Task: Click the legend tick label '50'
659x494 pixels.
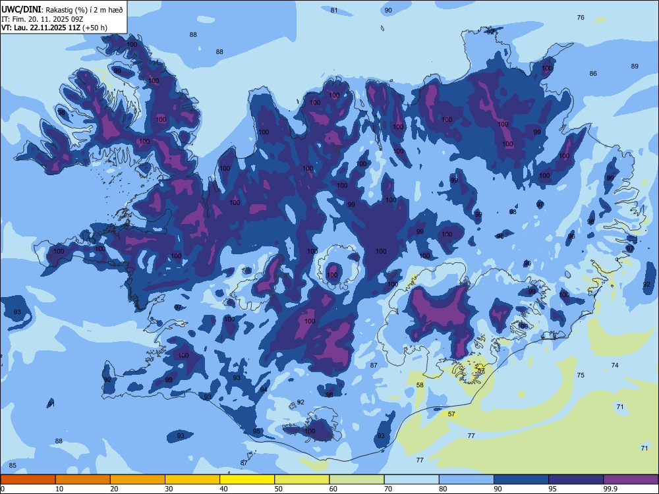Action: (x=279, y=489)
